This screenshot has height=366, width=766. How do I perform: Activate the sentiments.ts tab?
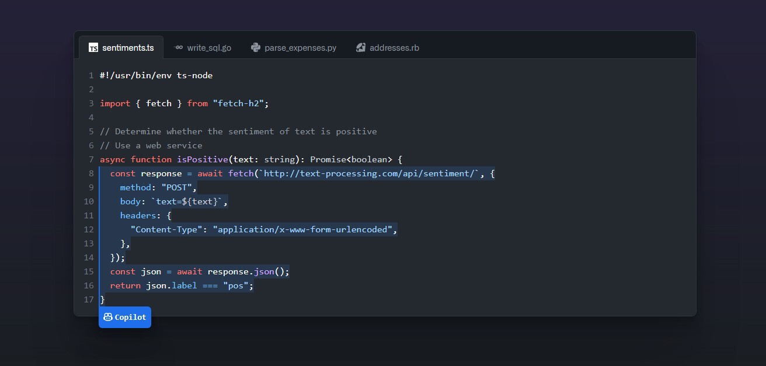[x=121, y=47]
